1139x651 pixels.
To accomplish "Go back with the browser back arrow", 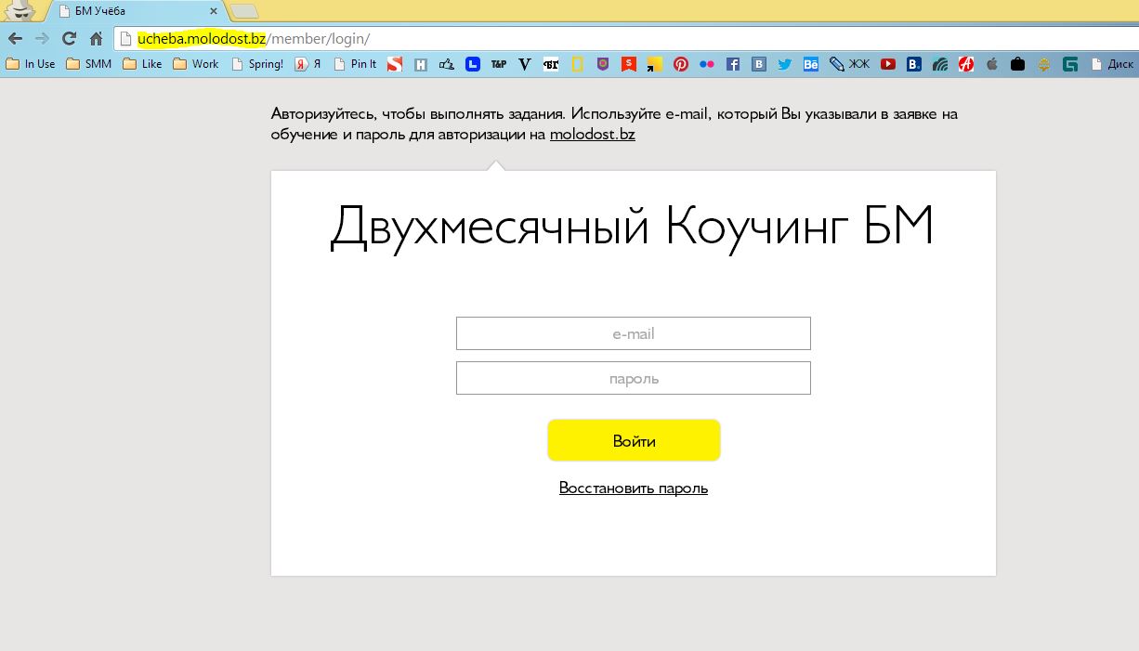I will (15, 38).
